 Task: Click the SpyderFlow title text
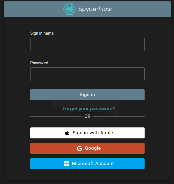[x=95, y=9]
